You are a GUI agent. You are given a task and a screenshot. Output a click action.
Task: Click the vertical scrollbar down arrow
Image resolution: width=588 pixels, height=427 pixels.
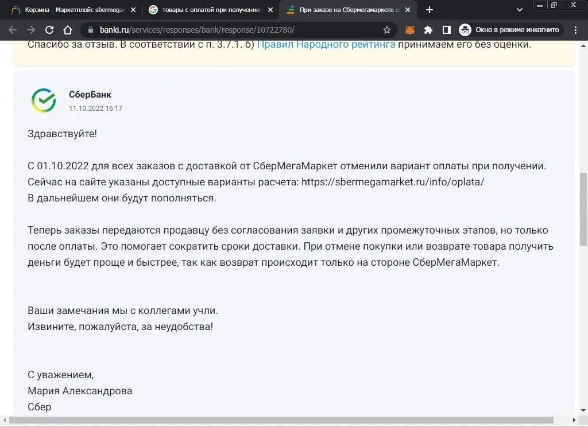coord(583,410)
